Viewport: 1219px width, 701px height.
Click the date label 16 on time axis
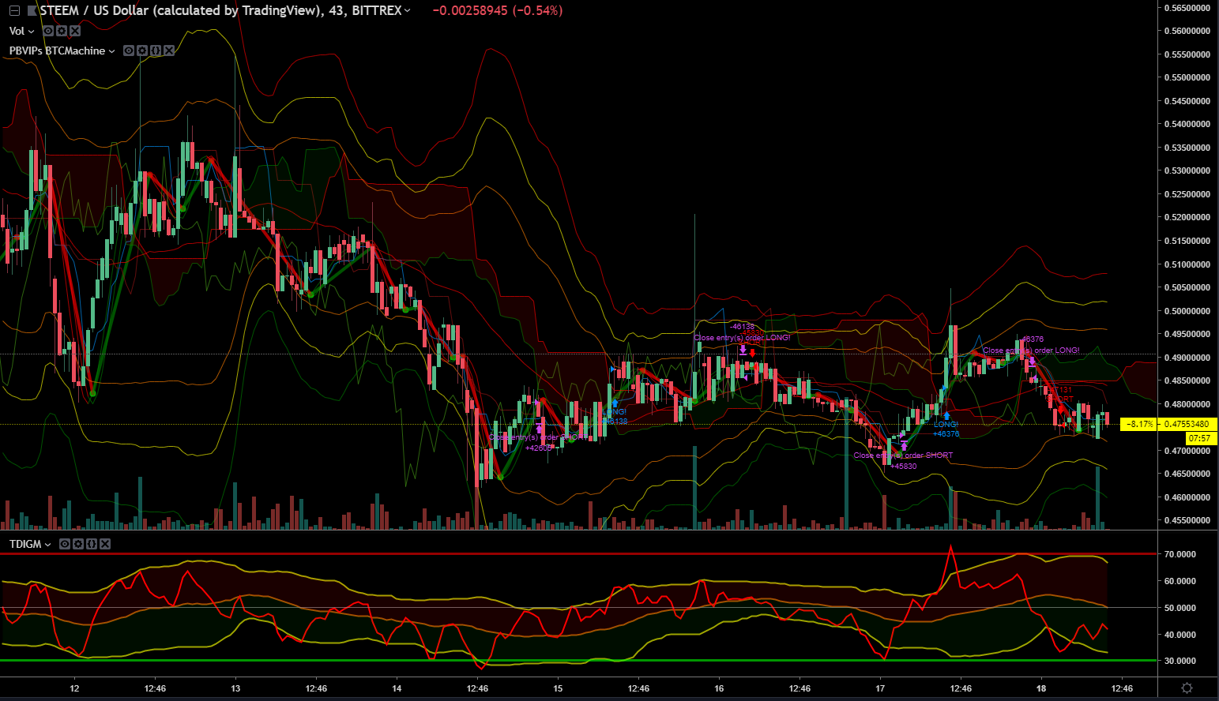719,688
